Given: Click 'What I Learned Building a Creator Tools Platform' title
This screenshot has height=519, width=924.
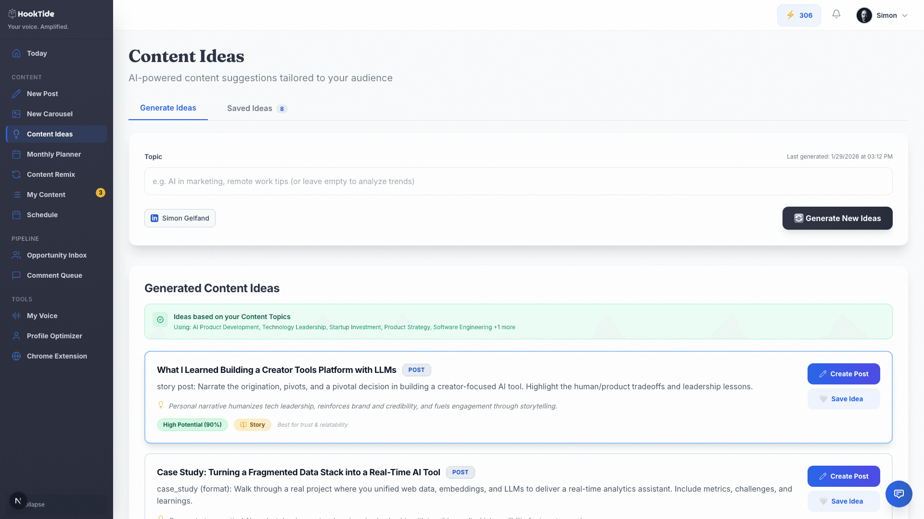Looking at the screenshot, I should (277, 370).
